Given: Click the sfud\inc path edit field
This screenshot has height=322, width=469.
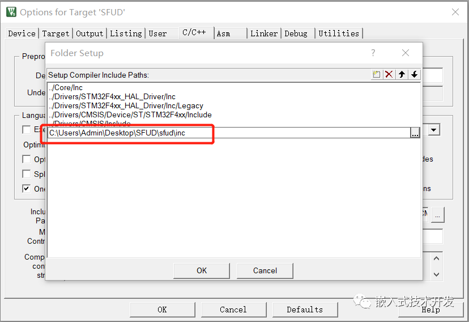Looking at the screenshot, I should [229, 133].
